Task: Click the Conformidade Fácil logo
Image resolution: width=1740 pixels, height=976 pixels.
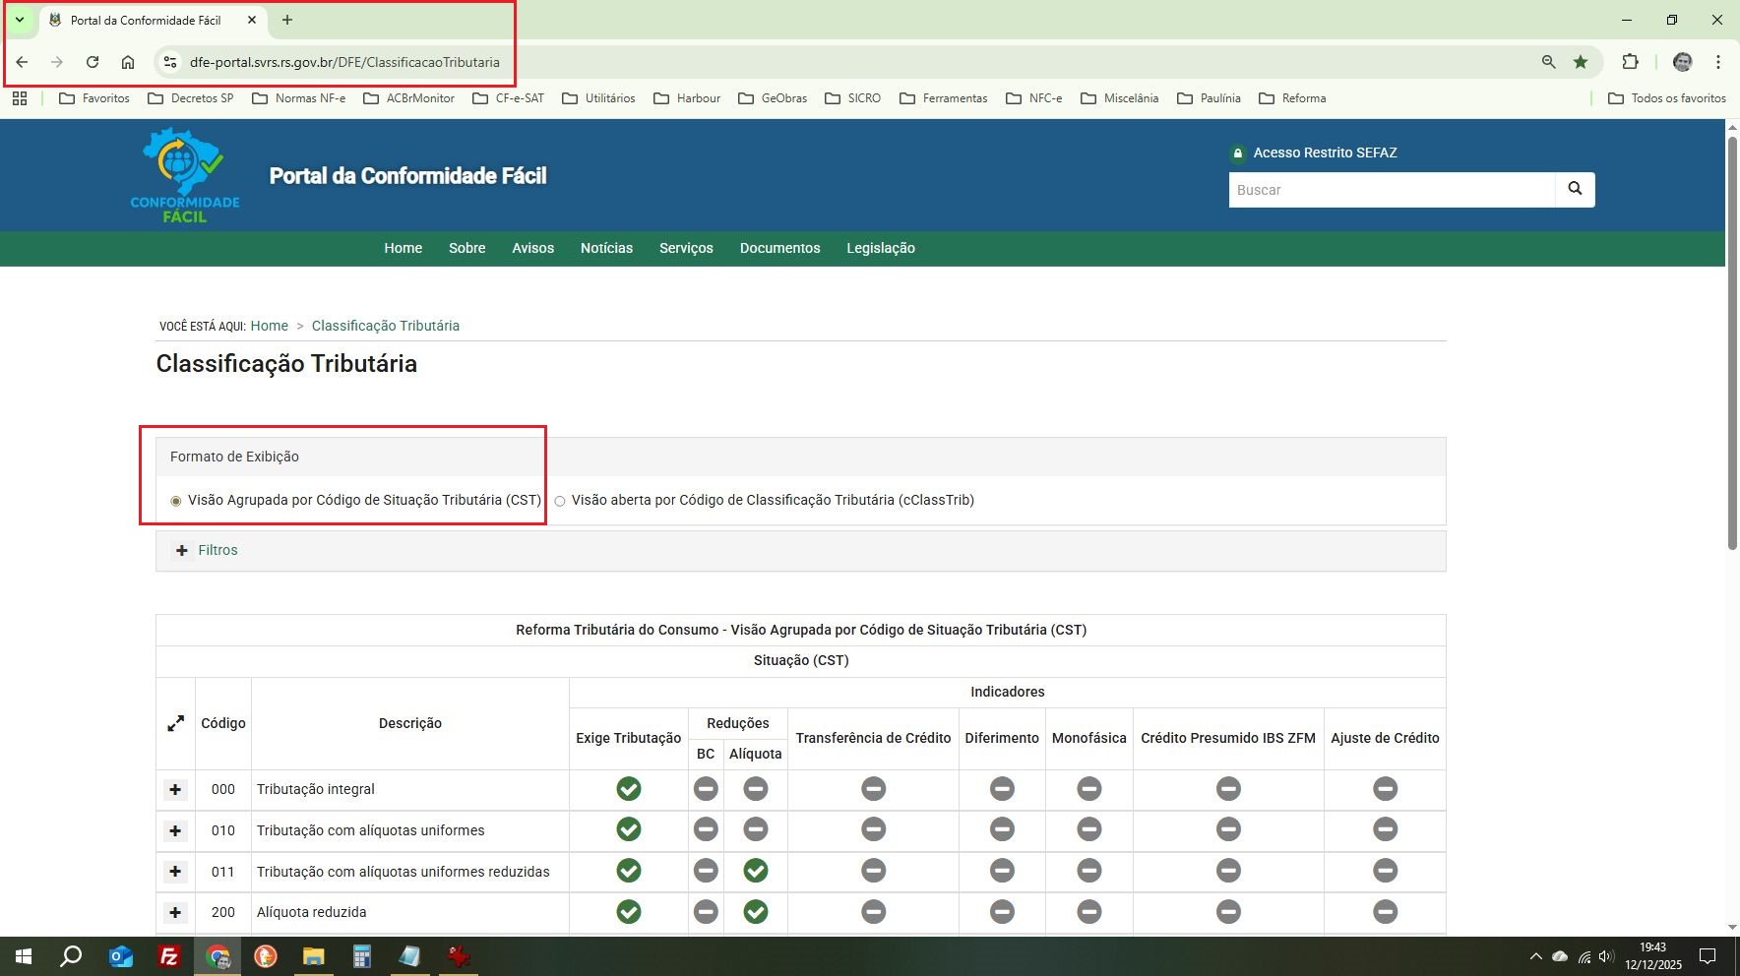Action: pos(185,175)
